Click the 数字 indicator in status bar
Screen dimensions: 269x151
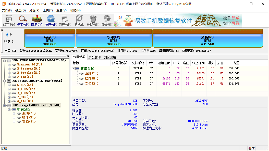tap(251, 149)
